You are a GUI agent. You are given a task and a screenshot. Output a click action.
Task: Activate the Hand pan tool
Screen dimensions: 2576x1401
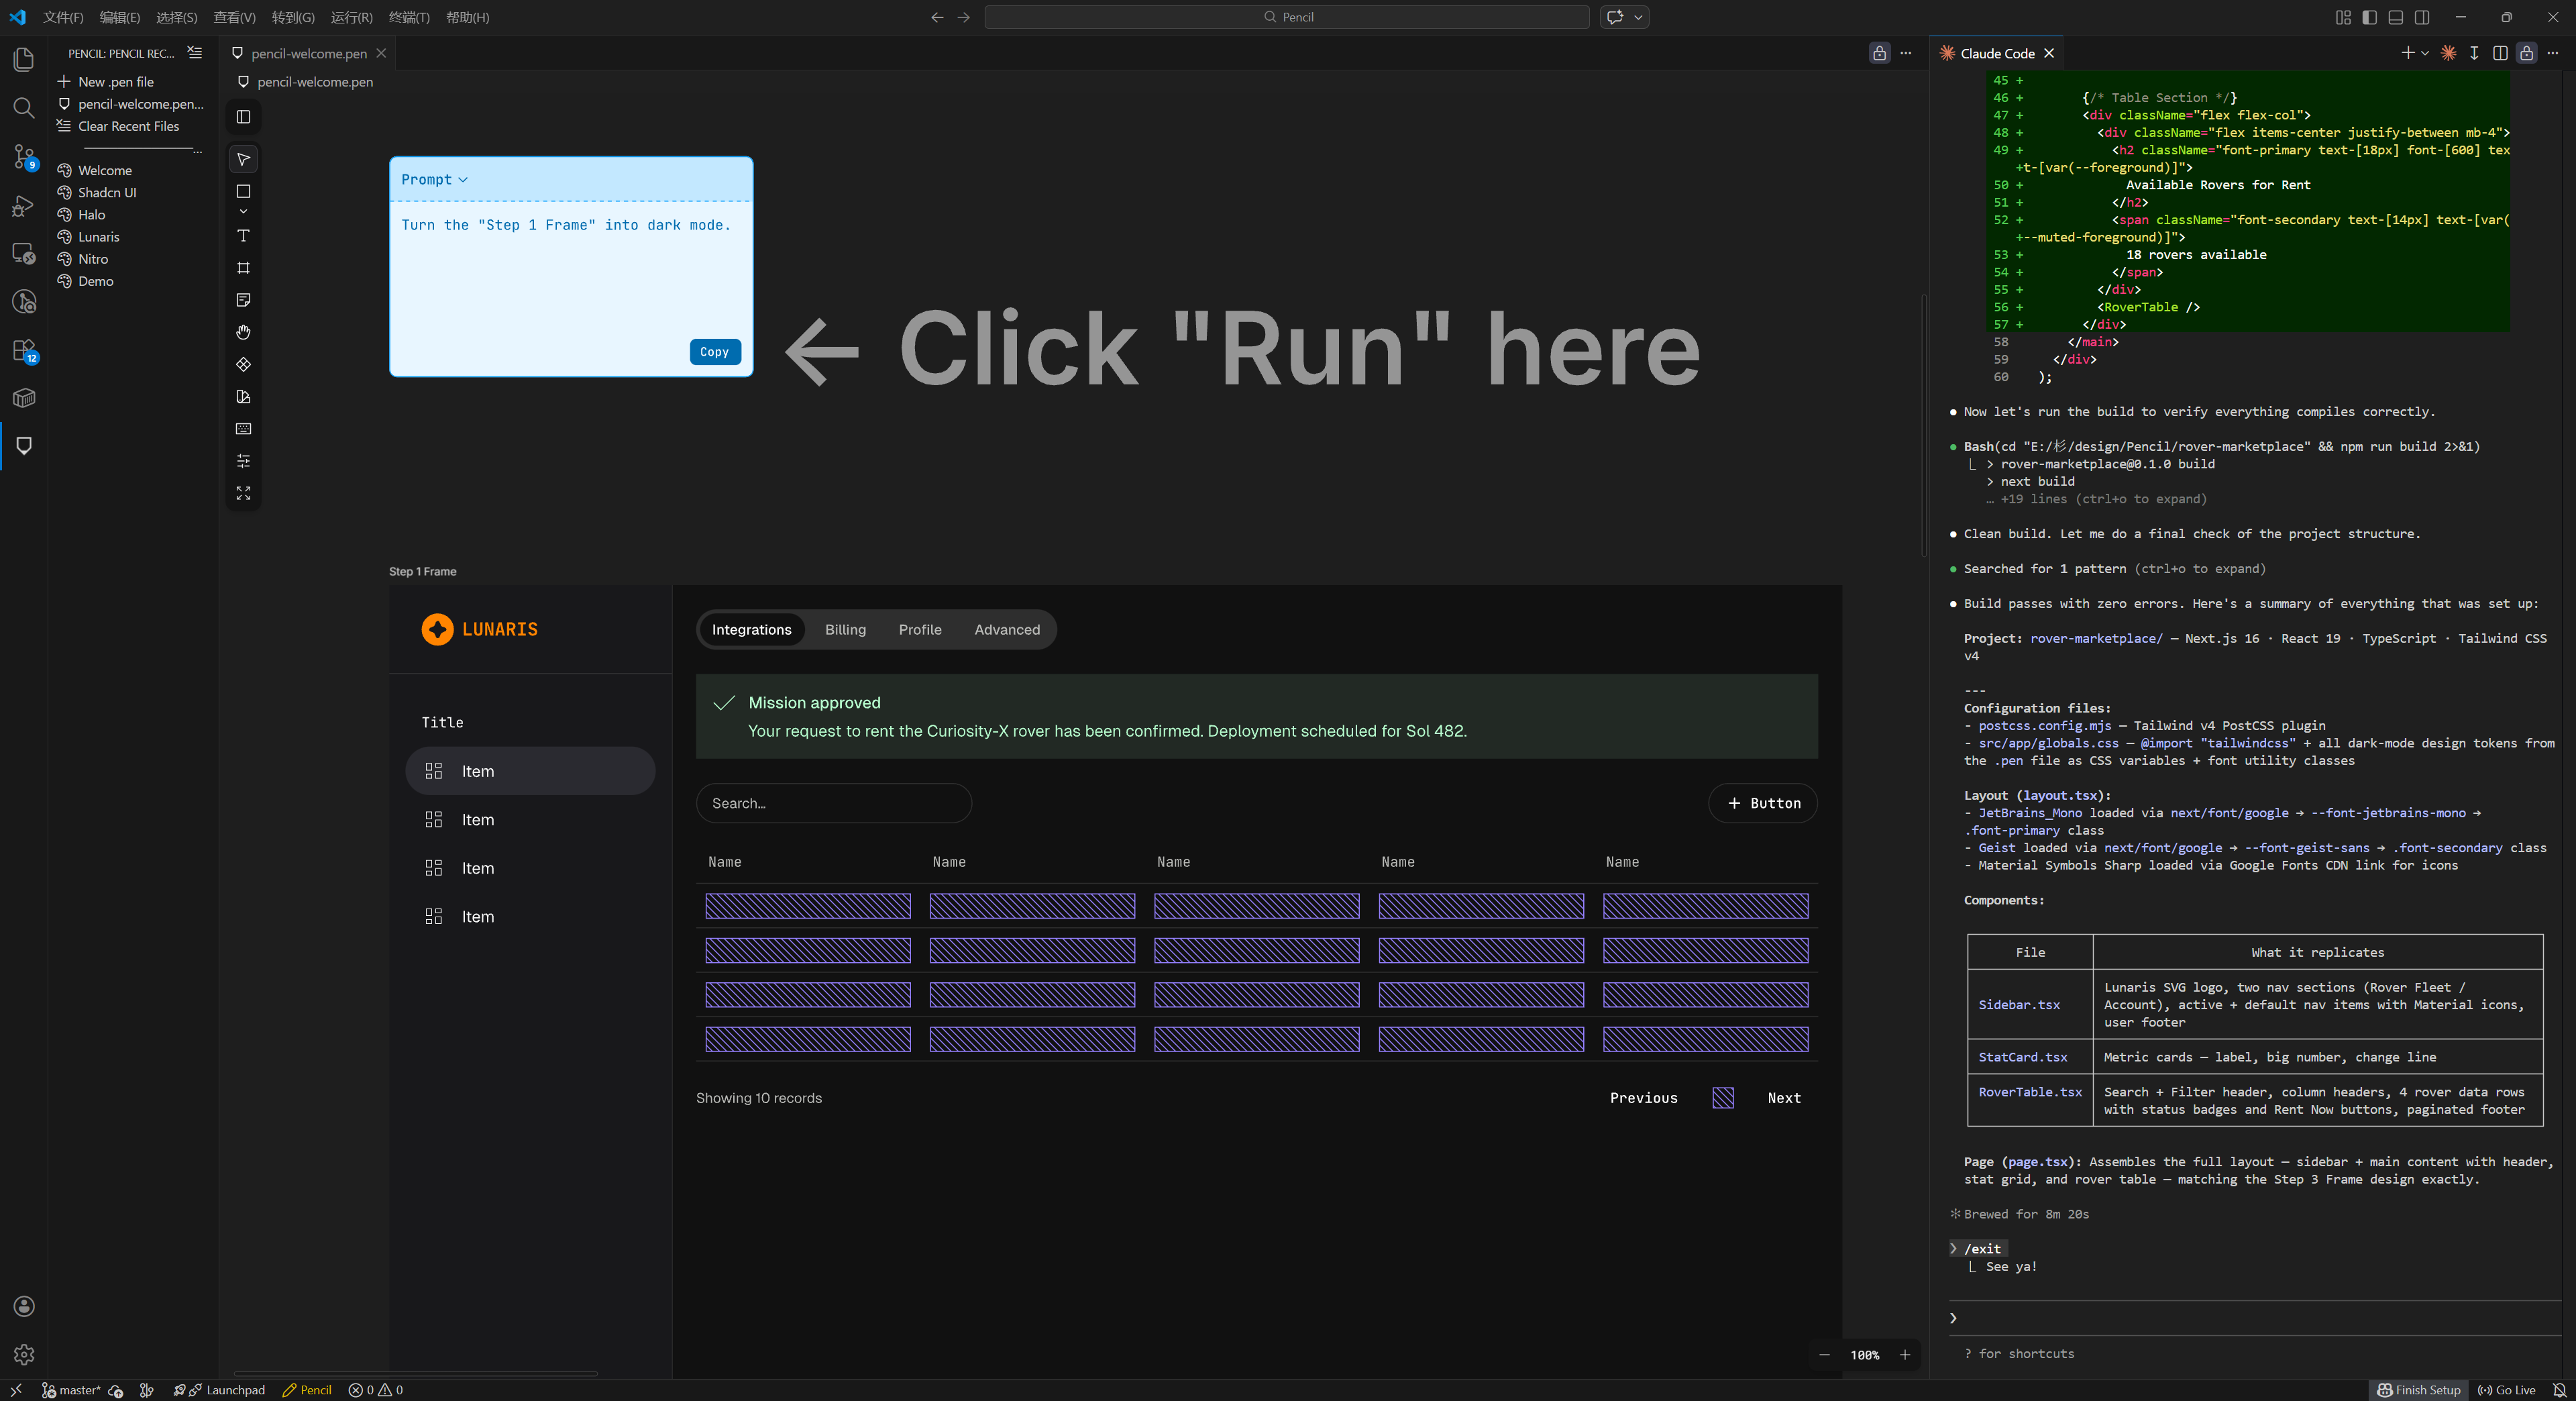tap(243, 332)
